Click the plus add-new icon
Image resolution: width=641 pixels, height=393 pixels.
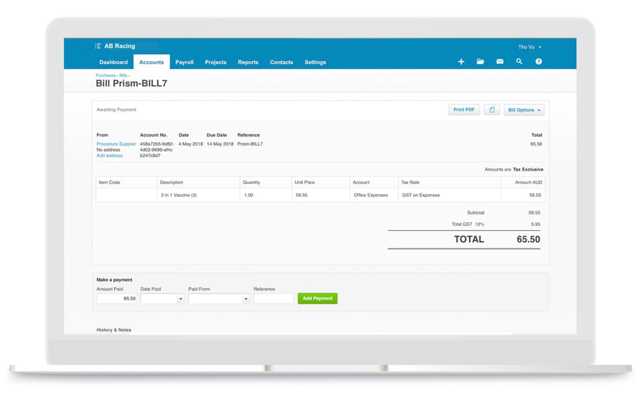[x=461, y=62]
